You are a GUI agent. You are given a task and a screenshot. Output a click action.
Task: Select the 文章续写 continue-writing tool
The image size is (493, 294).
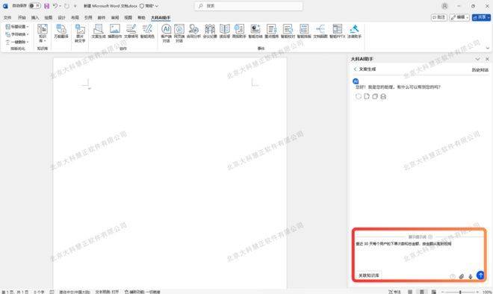pos(131,31)
